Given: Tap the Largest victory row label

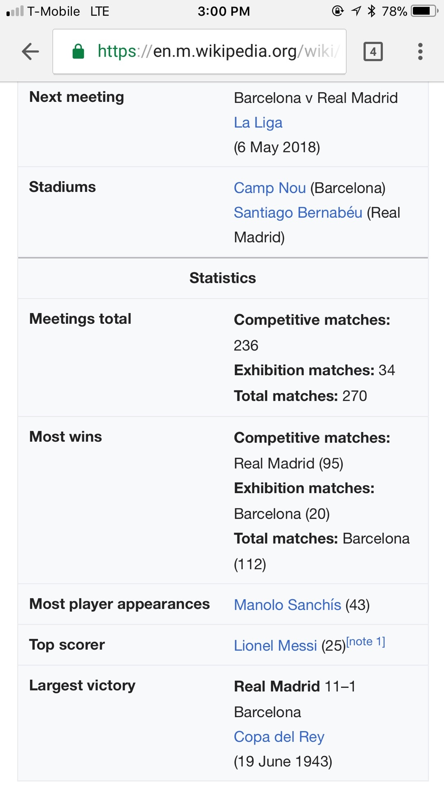Looking at the screenshot, I should (82, 685).
